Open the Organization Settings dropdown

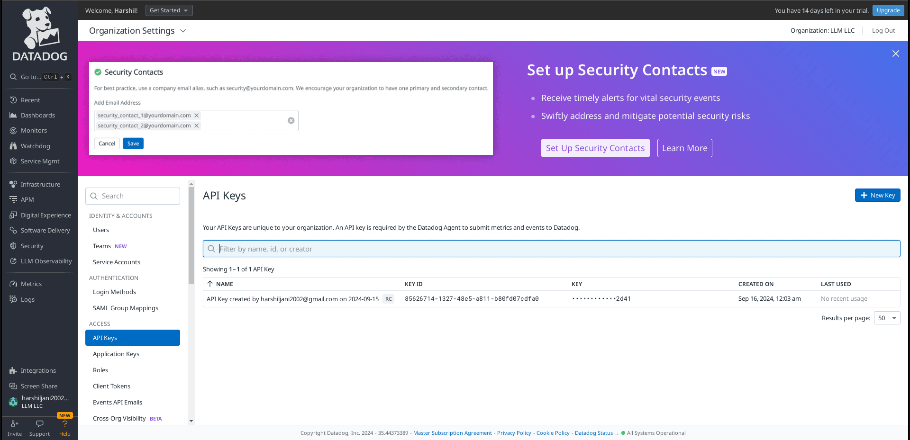tap(137, 30)
